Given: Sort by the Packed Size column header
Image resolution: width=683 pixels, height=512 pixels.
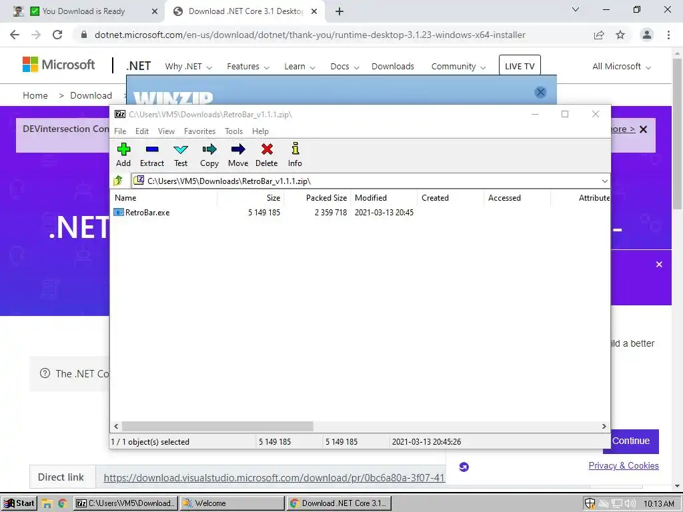Looking at the screenshot, I should tap(317, 197).
